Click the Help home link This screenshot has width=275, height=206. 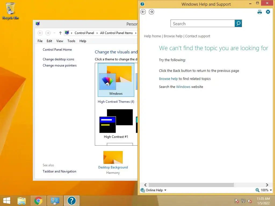[152, 36]
